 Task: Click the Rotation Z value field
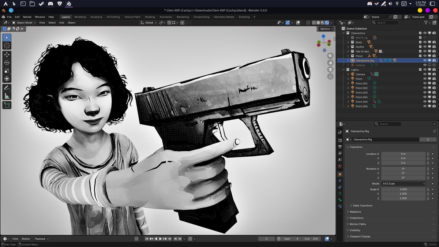pos(404,177)
